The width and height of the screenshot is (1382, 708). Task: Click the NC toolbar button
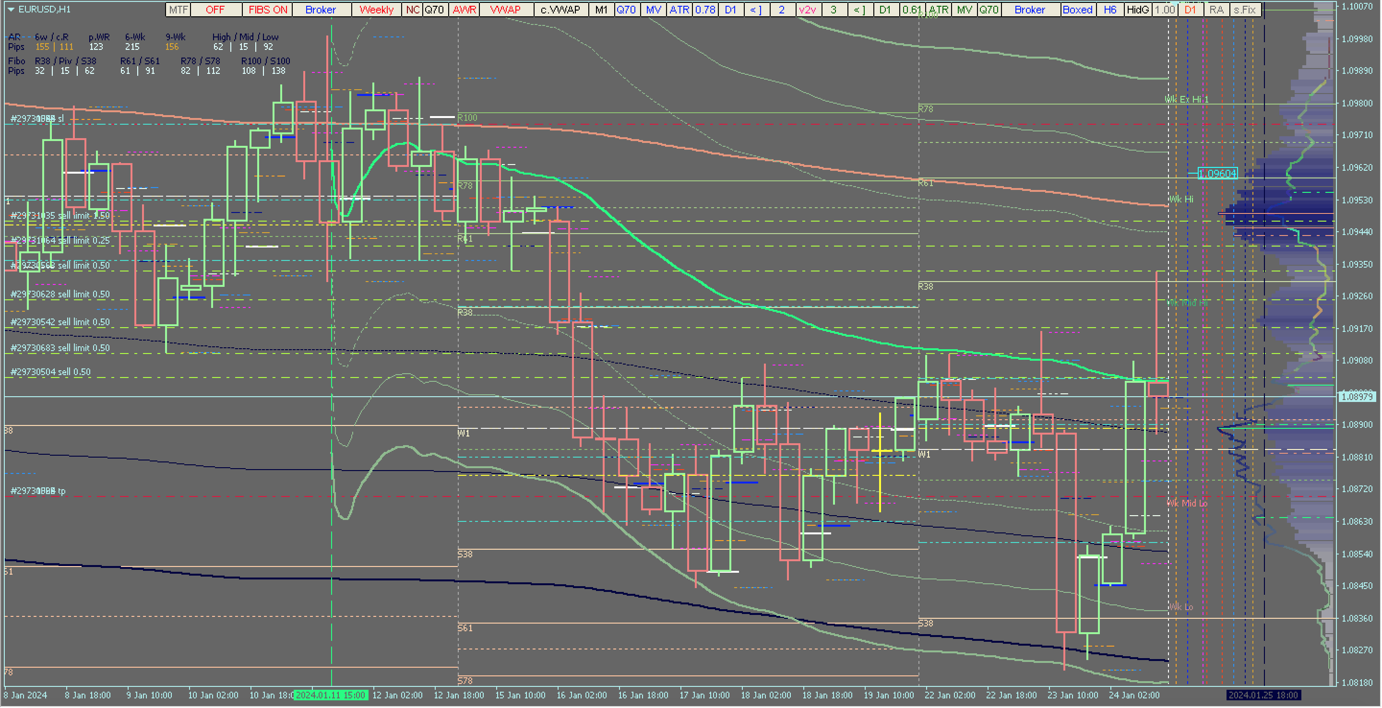(x=413, y=10)
